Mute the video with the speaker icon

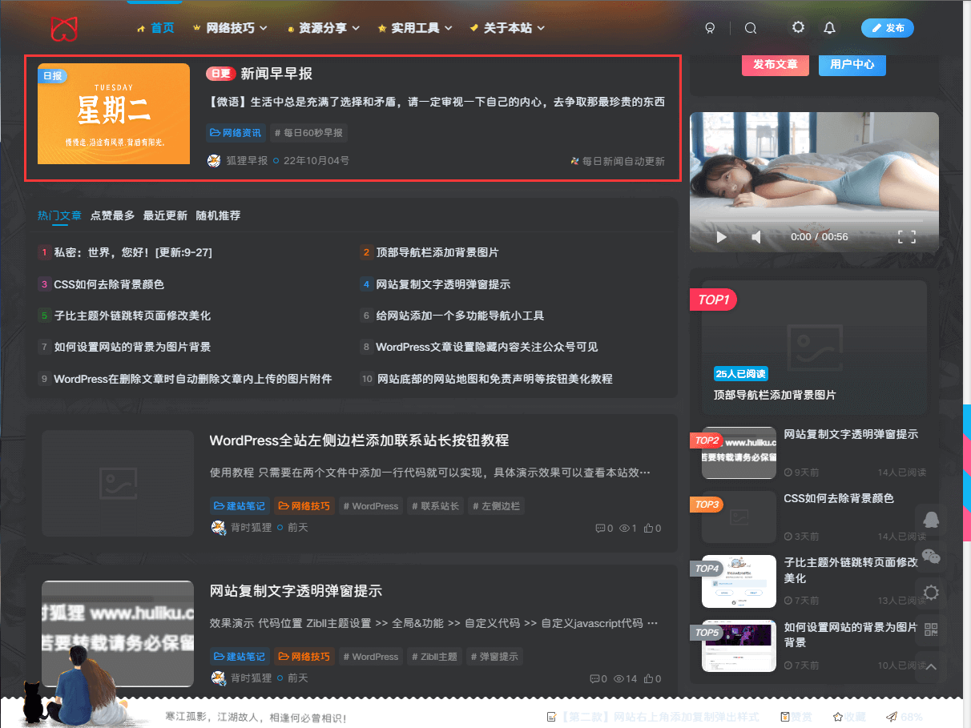coord(756,236)
